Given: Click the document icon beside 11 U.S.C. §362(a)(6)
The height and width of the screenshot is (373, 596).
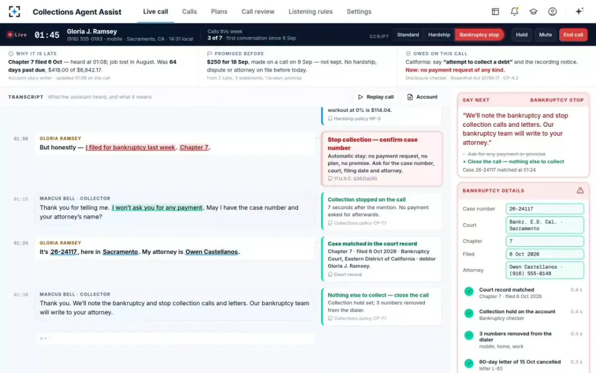Looking at the screenshot, I should click(330, 179).
